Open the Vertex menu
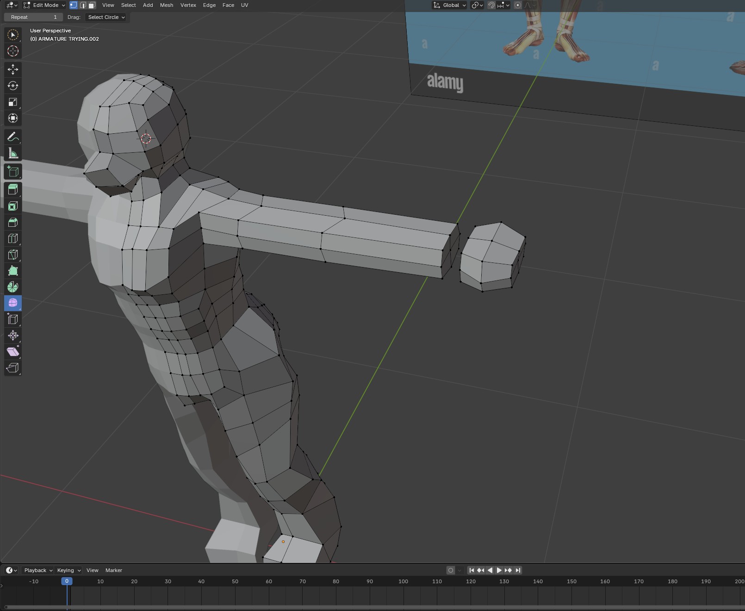 [188, 5]
